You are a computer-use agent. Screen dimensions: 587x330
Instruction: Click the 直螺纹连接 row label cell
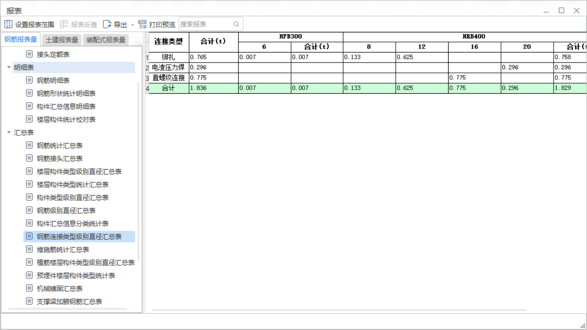tap(169, 78)
